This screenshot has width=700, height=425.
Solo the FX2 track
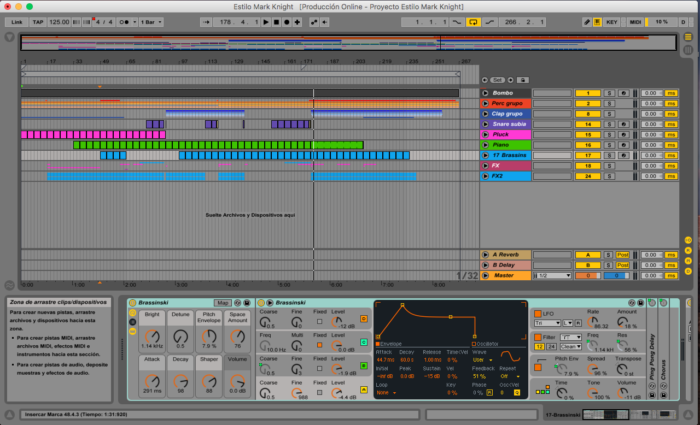[x=609, y=176]
